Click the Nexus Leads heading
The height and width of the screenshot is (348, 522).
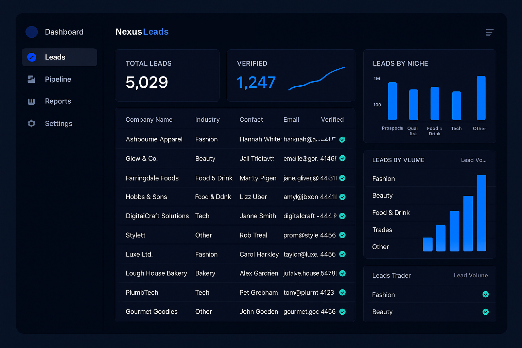142,32
